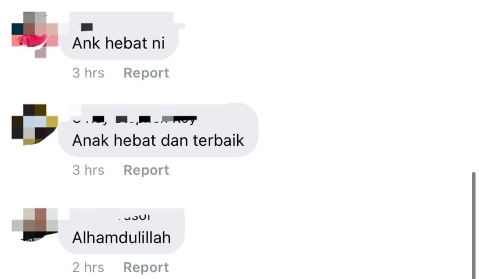
Task: Select the 'Ank hebat ni' comment bubble
Action: (x=119, y=36)
